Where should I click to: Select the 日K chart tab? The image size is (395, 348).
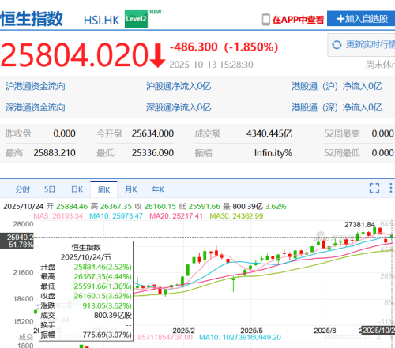click(77, 189)
